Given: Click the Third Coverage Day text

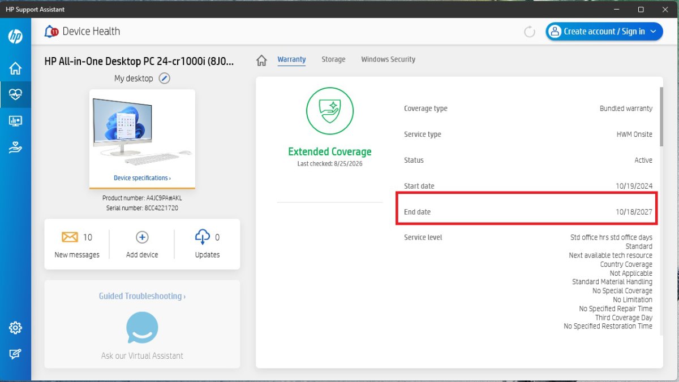Looking at the screenshot, I should coord(624,318).
